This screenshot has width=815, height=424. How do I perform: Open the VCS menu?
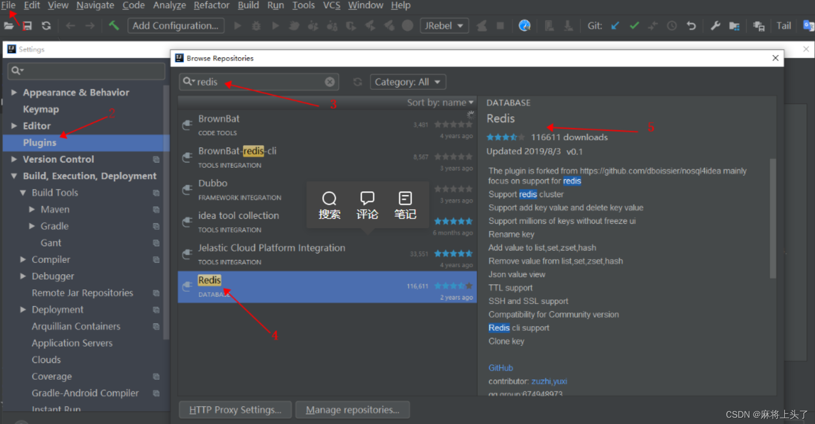[331, 5]
